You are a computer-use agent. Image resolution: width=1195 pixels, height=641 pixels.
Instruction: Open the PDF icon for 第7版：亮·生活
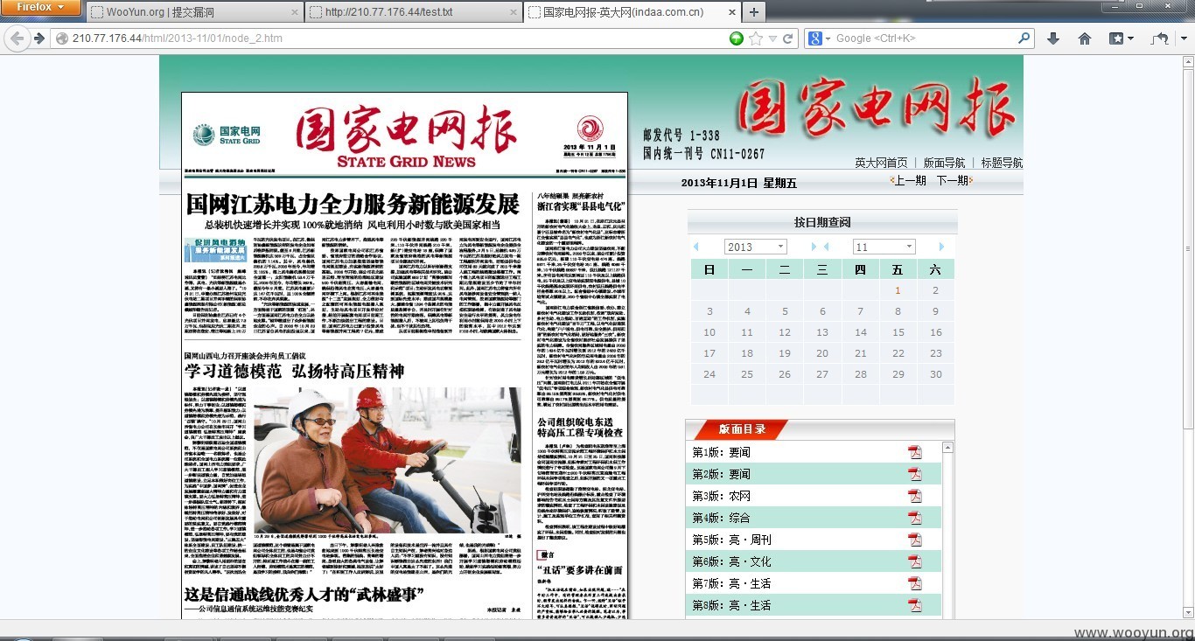point(915,583)
